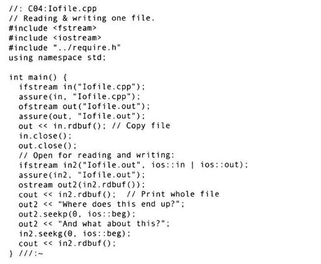Click the 'in.close();' statement
Screen dimensions: 321x264
(x=46, y=136)
